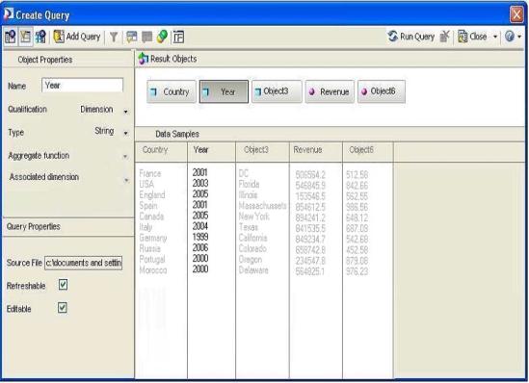Open the Qualification dropdown showing Dimension
The height and width of the screenshot is (383, 529).
coord(125,112)
